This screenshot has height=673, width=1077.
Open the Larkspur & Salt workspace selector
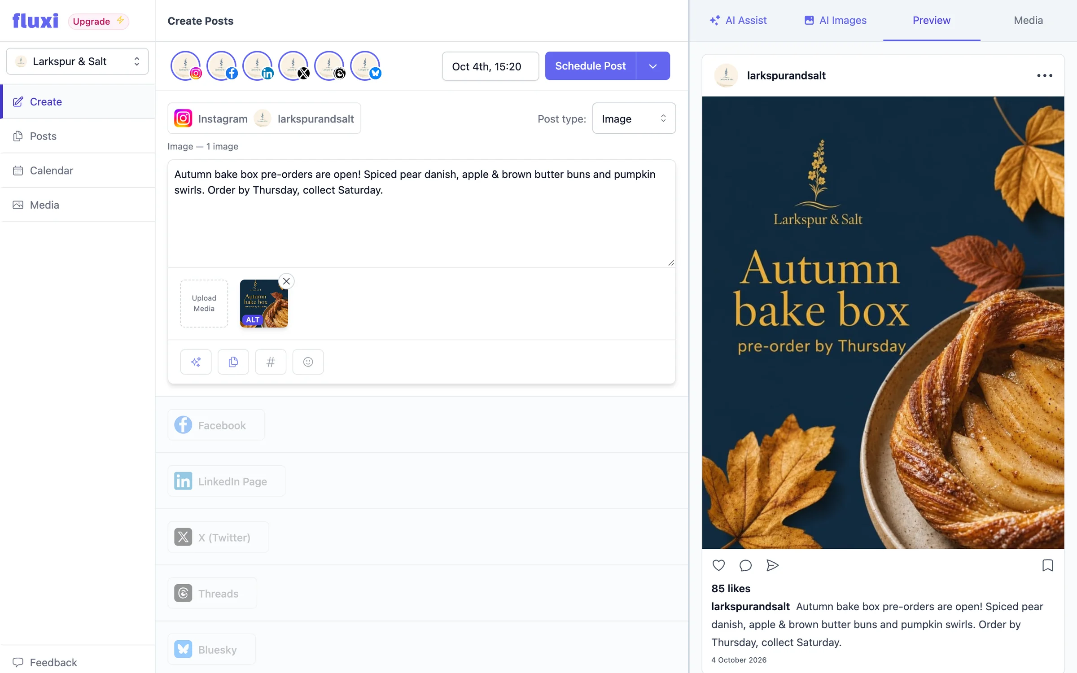77,61
